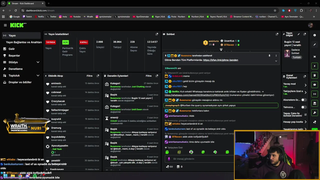This screenshot has width=320, height=180.
Task: Expand the Stüdyo sidebar section
Action: point(38,62)
